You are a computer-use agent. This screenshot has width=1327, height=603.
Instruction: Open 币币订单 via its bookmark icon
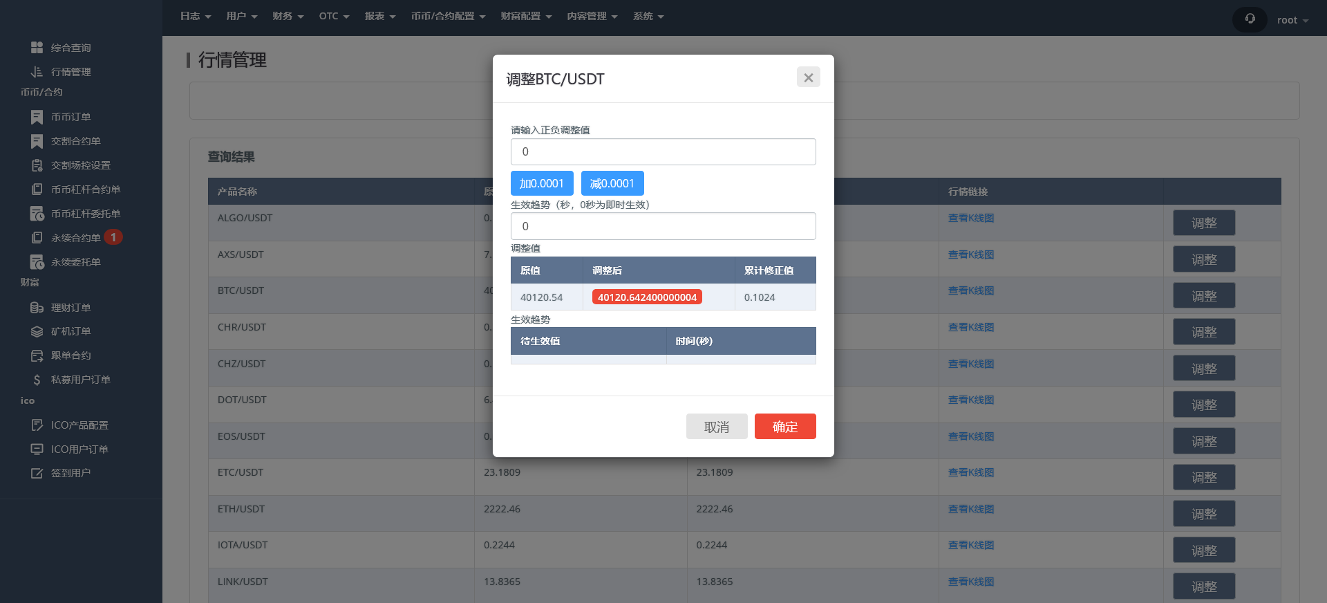coord(37,117)
